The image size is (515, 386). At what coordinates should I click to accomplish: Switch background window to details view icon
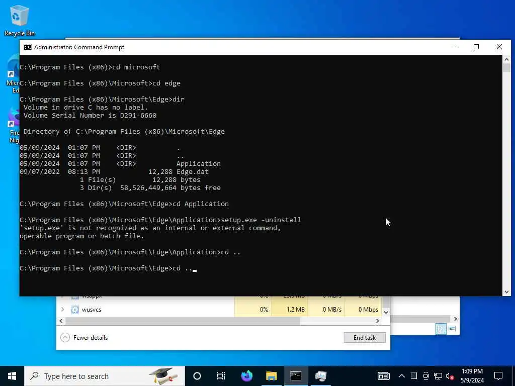pyautogui.click(x=441, y=329)
